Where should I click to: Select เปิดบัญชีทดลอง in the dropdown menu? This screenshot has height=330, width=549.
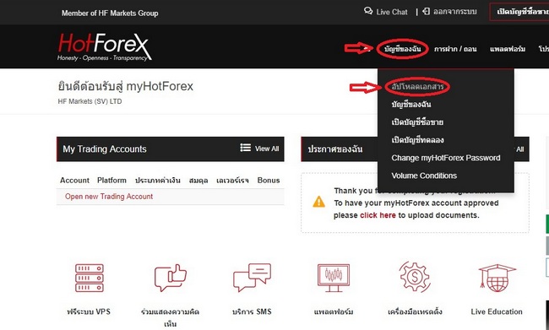(417, 140)
